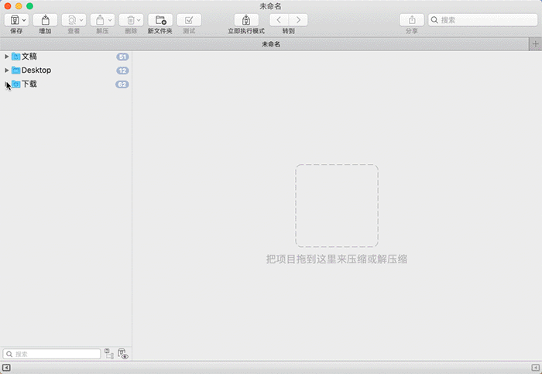Click the magnifier icon in top search field

click(x=434, y=20)
